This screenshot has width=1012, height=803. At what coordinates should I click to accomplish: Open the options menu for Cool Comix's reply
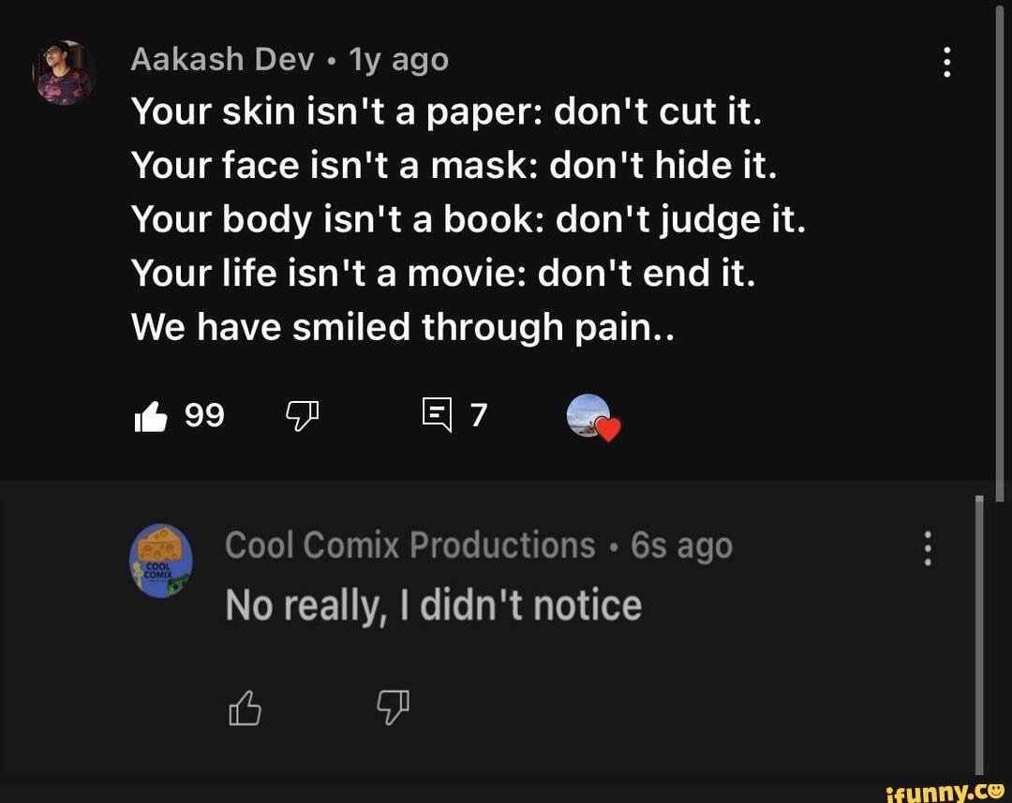[x=929, y=548]
